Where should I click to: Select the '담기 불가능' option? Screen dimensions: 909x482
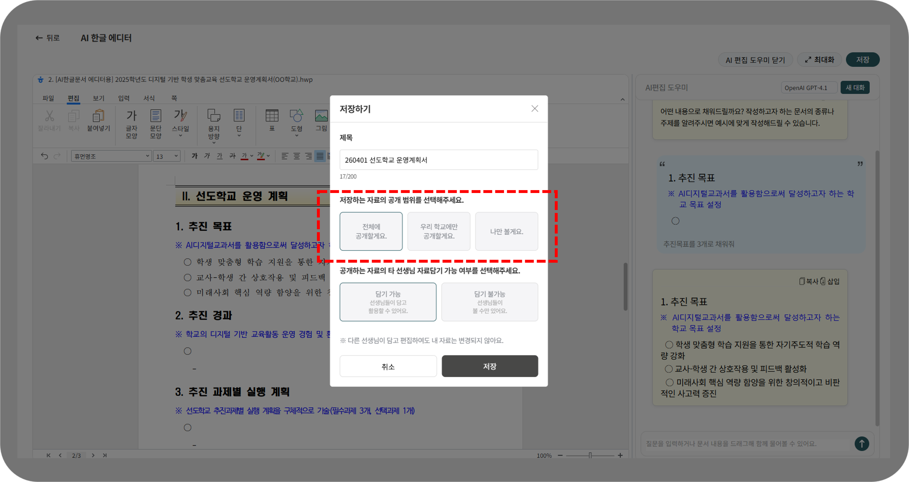[x=490, y=302]
